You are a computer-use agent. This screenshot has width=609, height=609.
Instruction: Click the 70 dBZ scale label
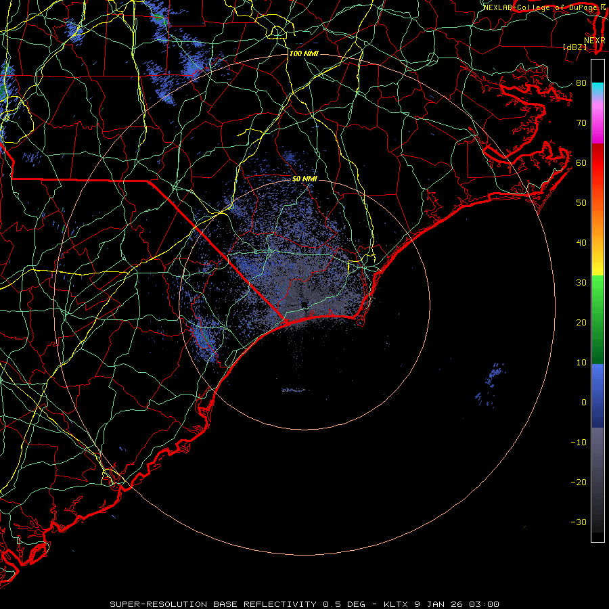[x=581, y=122]
